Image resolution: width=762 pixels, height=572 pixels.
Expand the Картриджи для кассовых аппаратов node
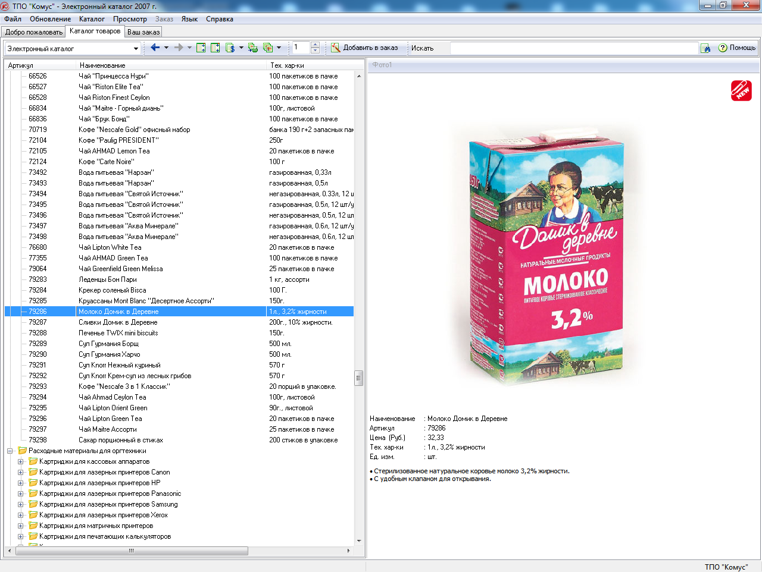point(21,461)
